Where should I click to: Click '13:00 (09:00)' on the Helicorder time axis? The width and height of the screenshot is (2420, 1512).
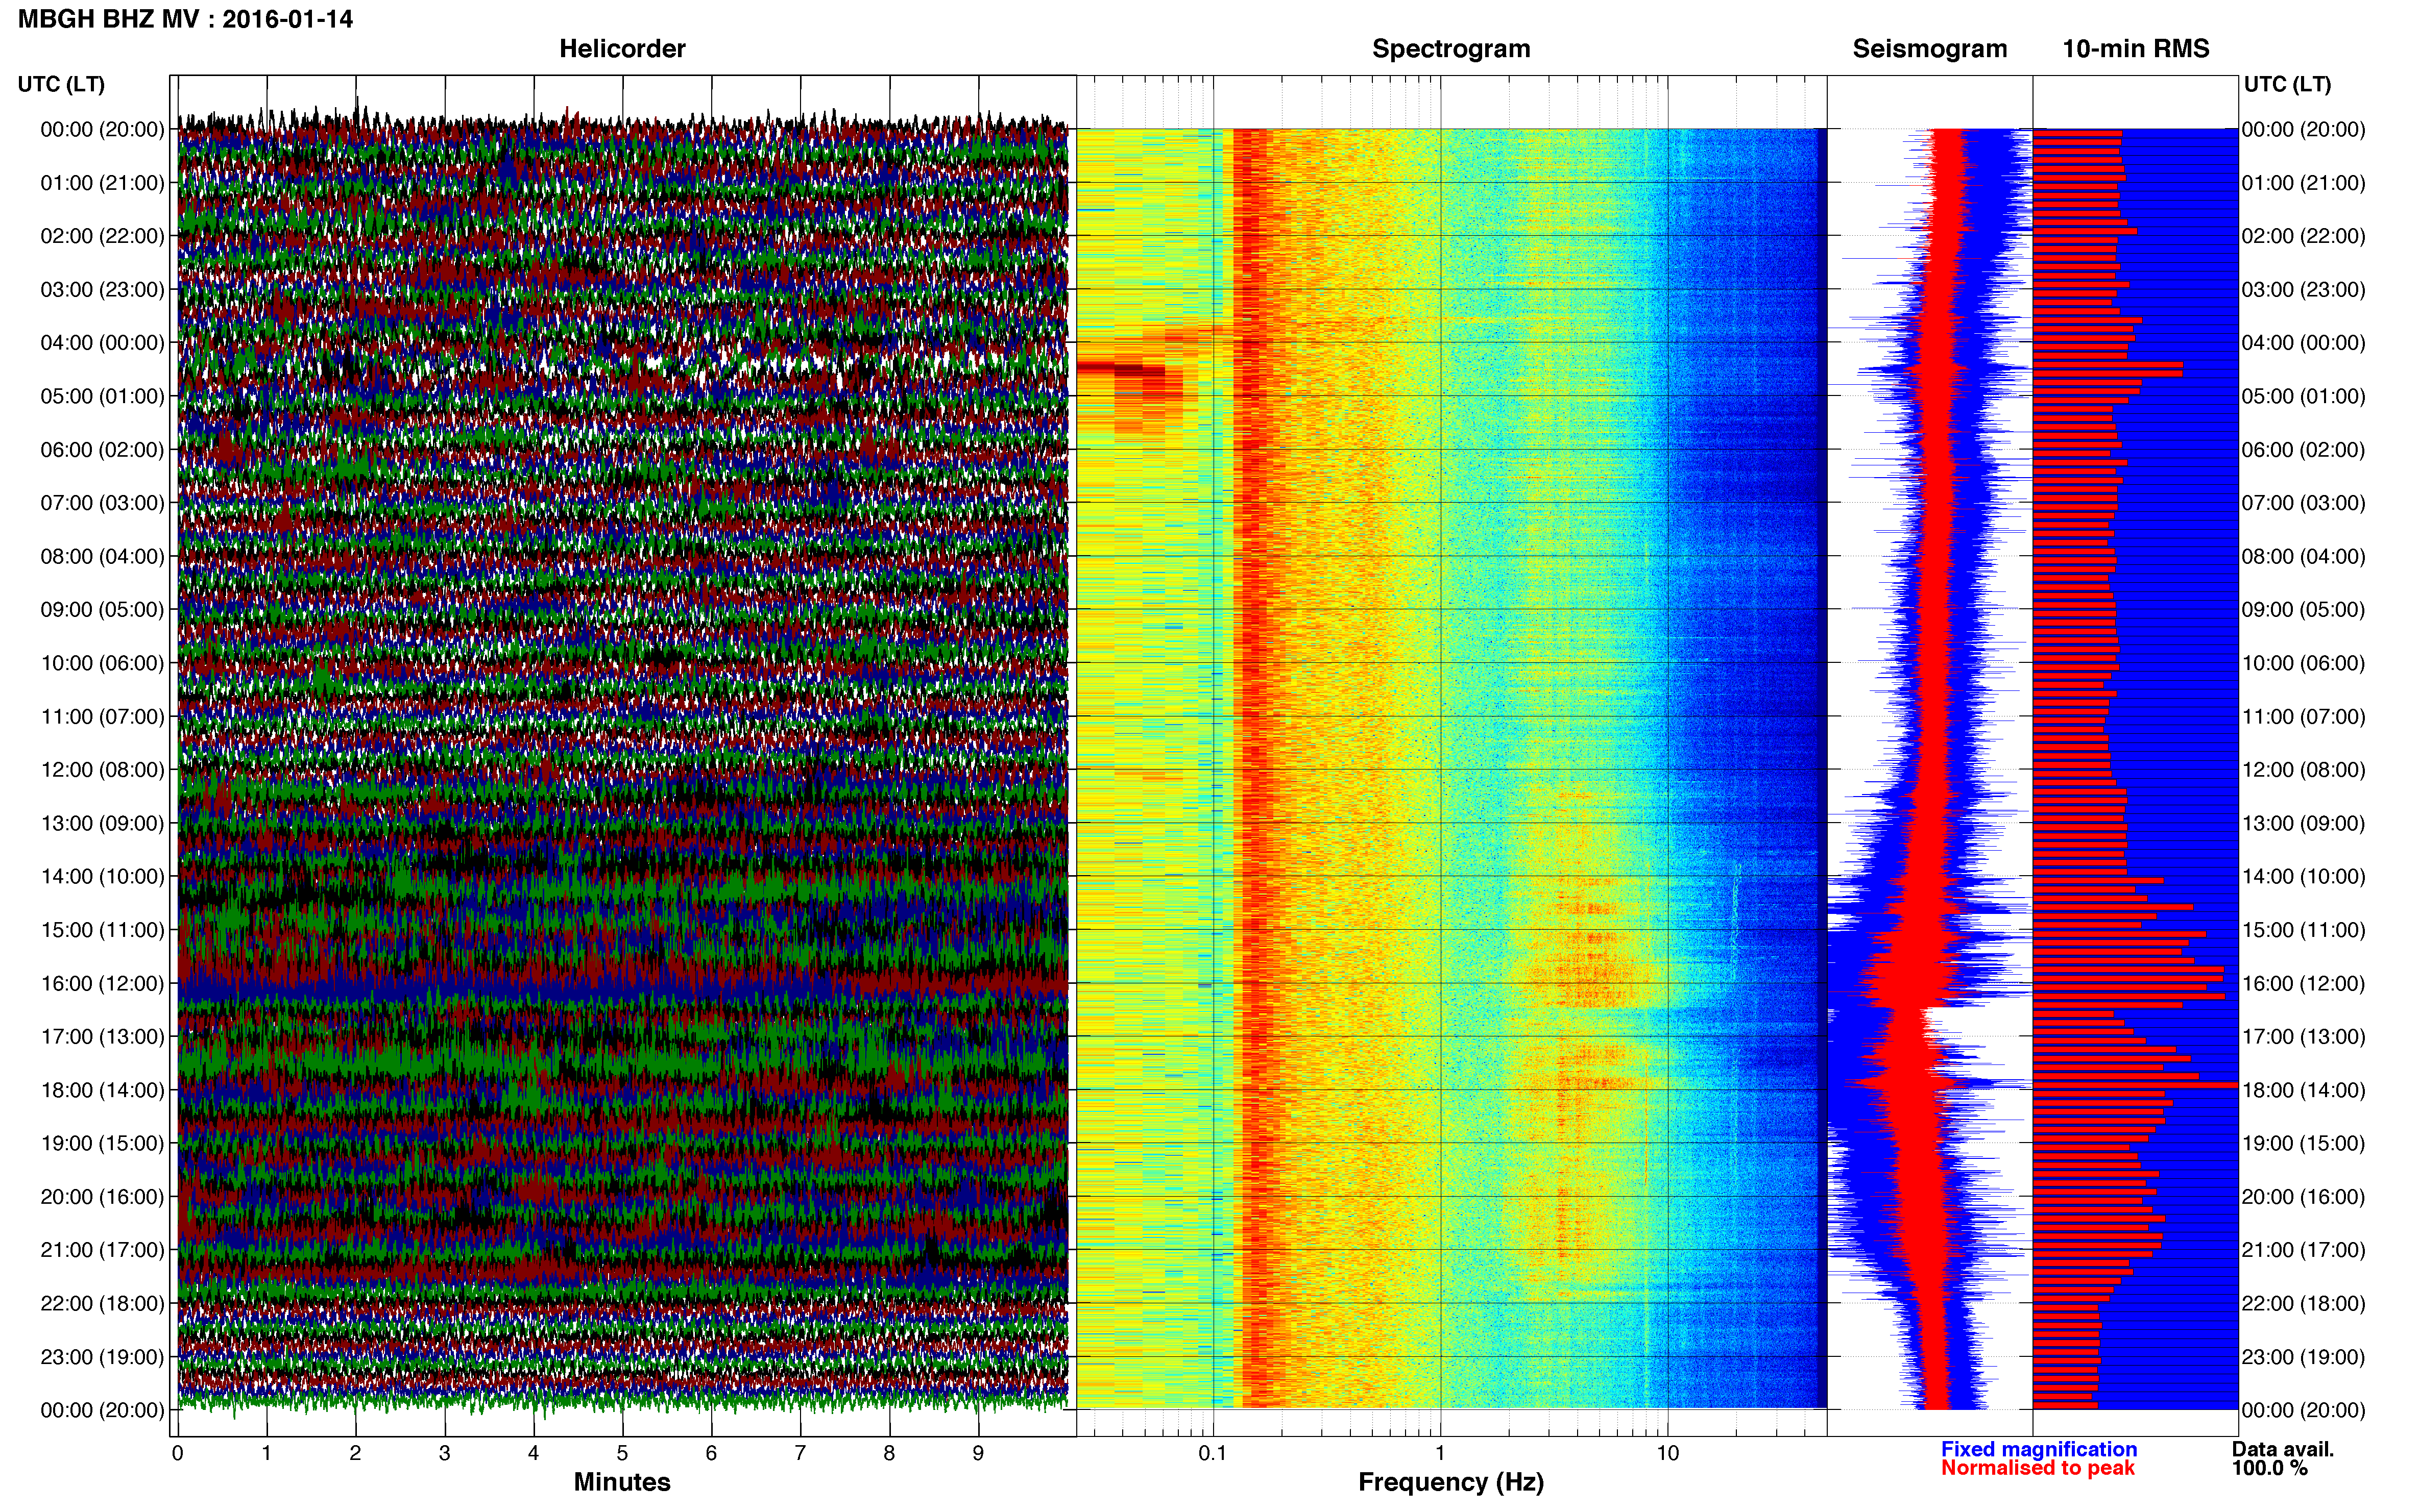[102, 823]
